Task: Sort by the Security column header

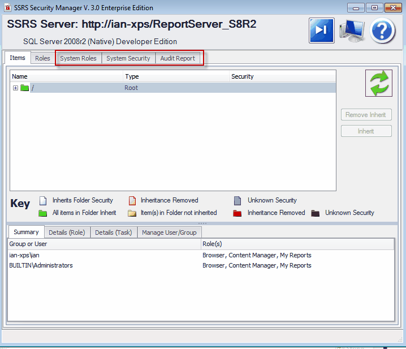Action: coord(282,76)
